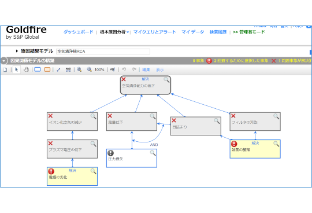Select the hand pan tool
Image resolution: width=312 pixels, height=213 pixels.
tap(26, 69)
